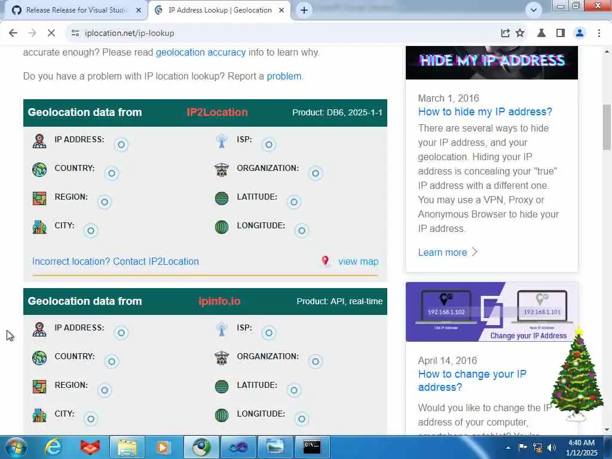Click the Hide My IP Address banner

click(492, 62)
